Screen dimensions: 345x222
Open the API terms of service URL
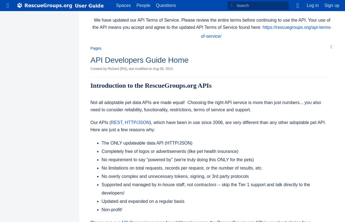point(297,27)
